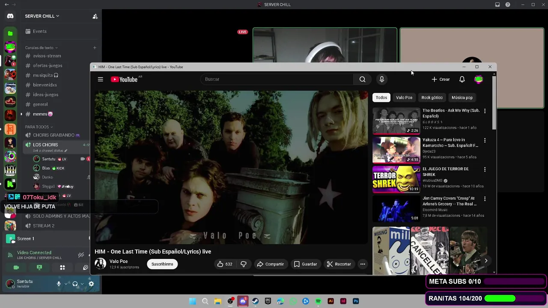Screen dimensions: 548x308
Task: Advance the Shorts shelf with next arrow
Action: [486, 261]
